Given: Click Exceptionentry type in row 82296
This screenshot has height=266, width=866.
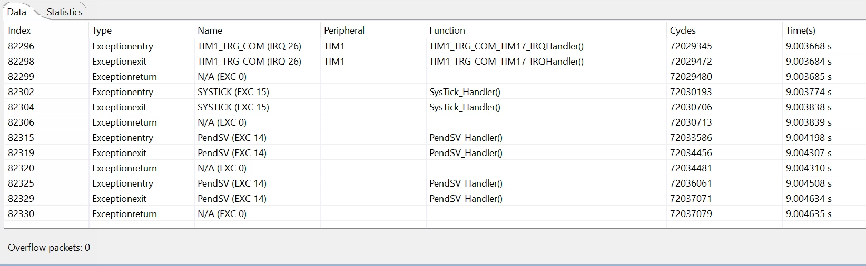Looking at the screenshot, I should 123,46.
